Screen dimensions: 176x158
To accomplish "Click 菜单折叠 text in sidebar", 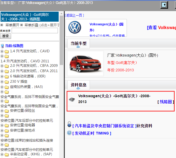I will tap(31, 25).
